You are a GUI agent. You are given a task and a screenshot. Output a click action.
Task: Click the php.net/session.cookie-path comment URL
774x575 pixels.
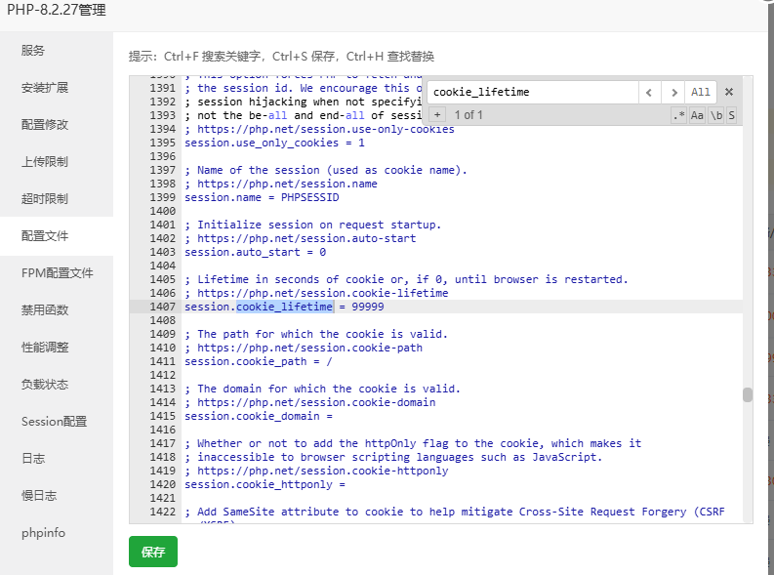click(x=310, y=348)
